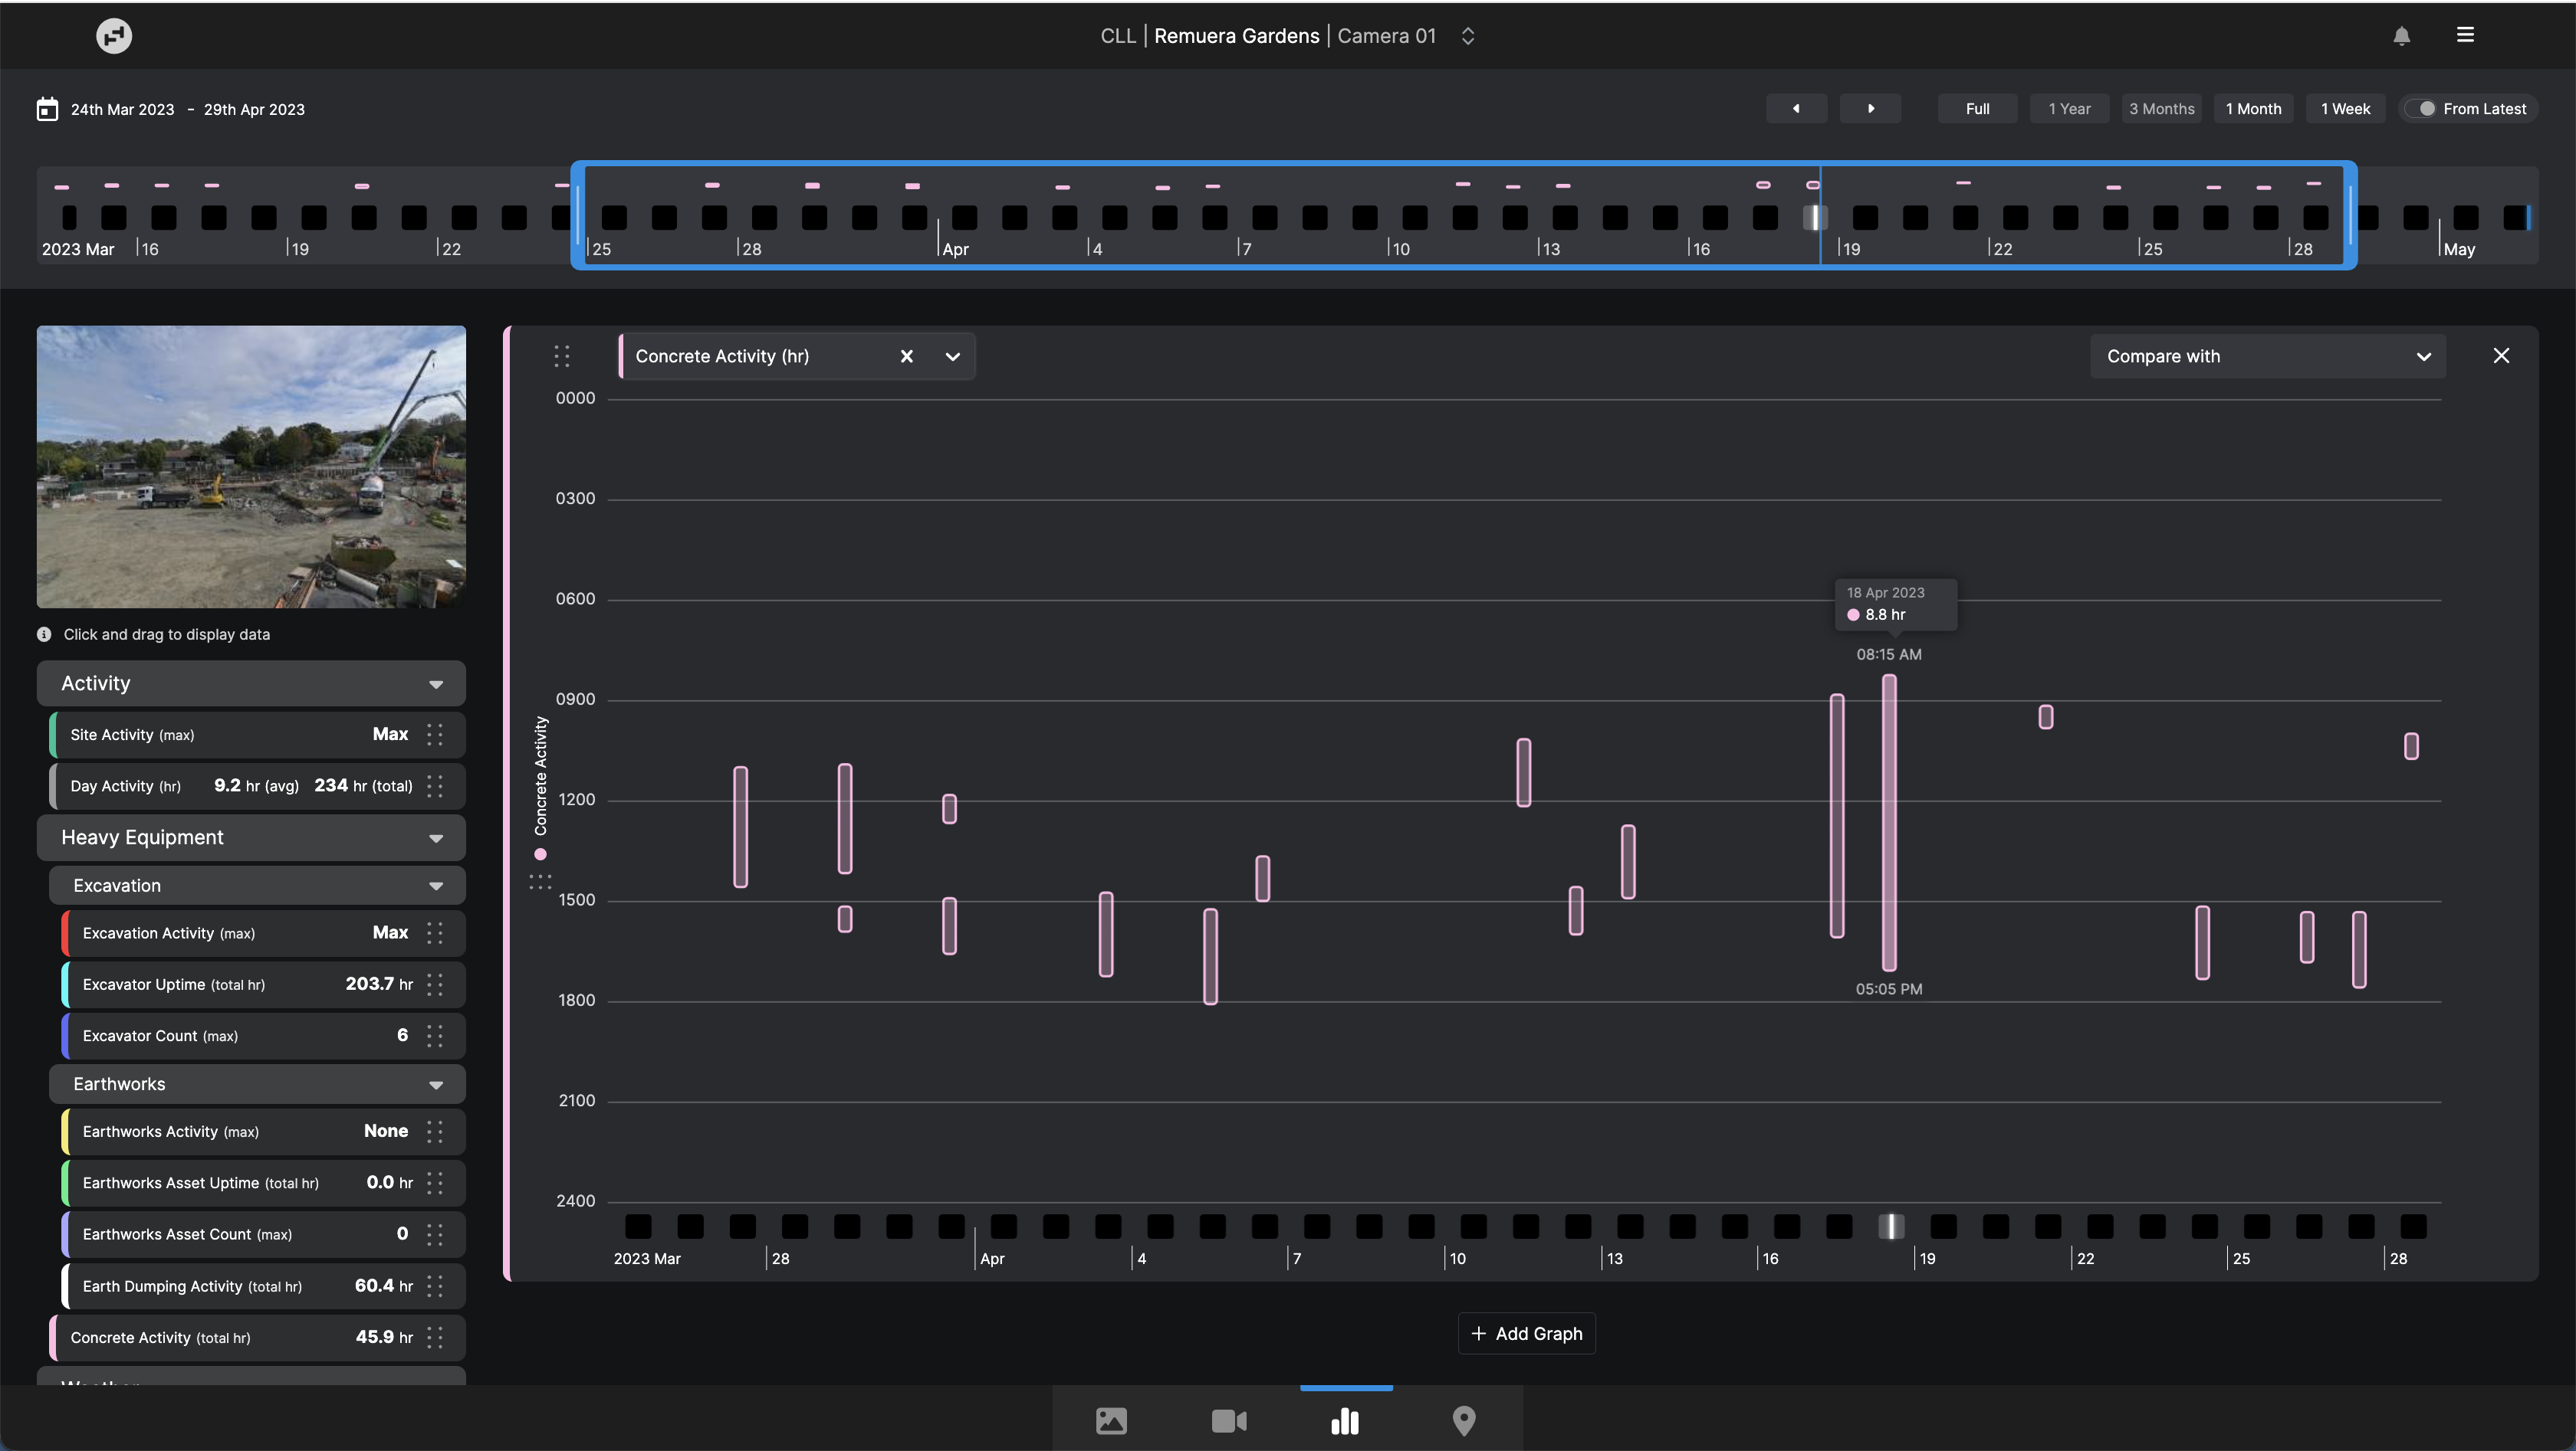This screenshot has height=1451, width=2576.
Task: Go to next time period arrow
Action: [x=1870, y=109]
